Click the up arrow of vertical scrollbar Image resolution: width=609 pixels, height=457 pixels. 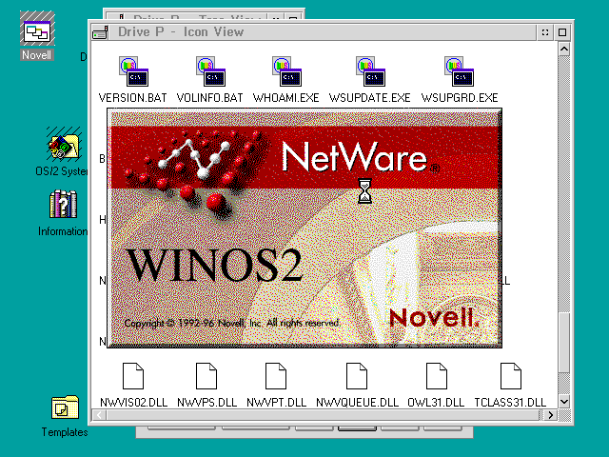pos(564,49)
